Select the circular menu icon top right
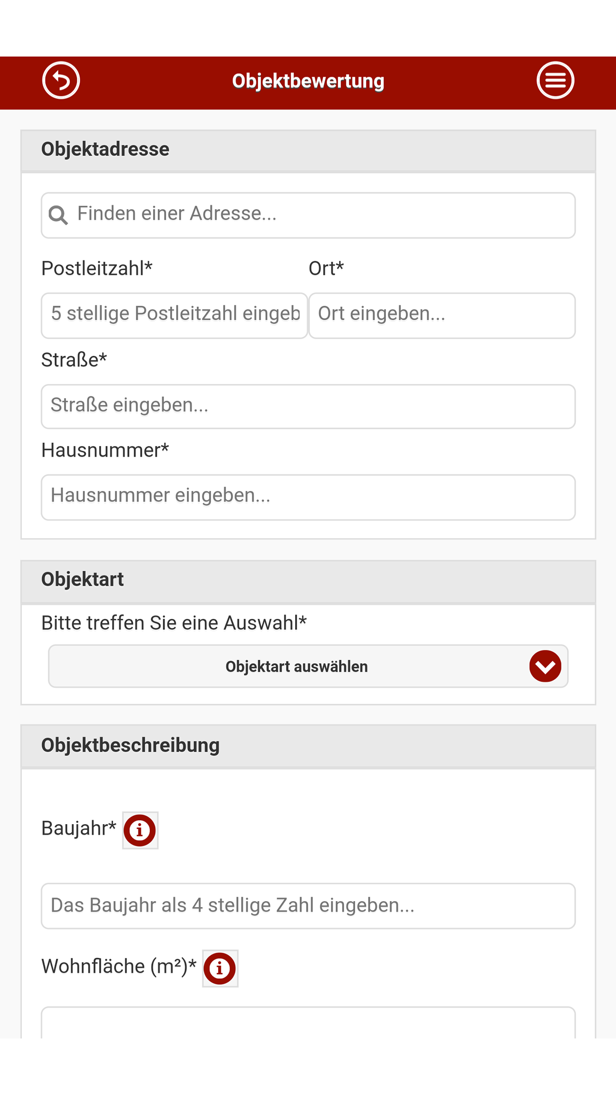 [x=555, y=79]
